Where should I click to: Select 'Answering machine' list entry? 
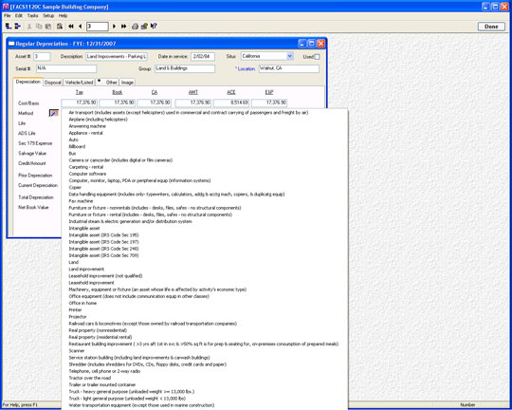pyautogui.click(x=87, y=126)
